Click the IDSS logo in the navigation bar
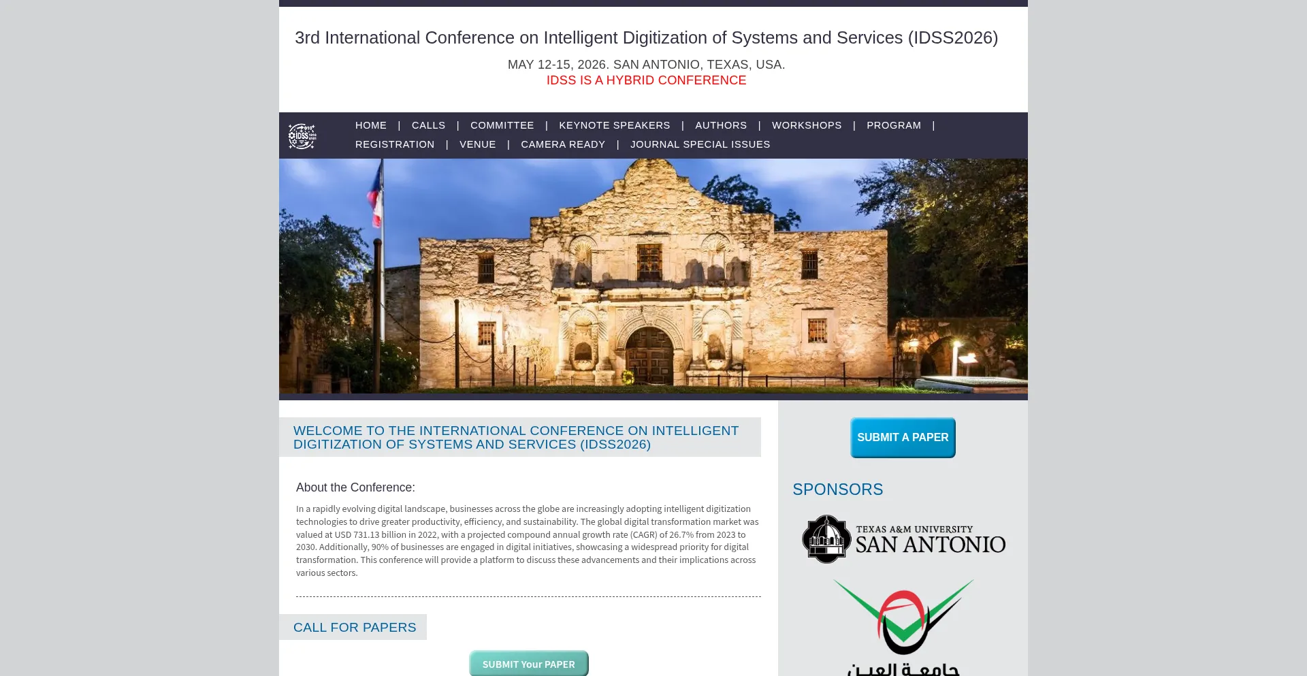Screen dimensions: 1307x676 (x=301, y=135)
